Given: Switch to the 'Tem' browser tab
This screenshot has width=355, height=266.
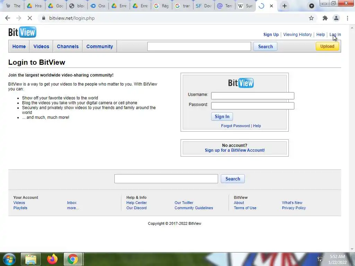Looking at the screenshot, I should point(225,6).
